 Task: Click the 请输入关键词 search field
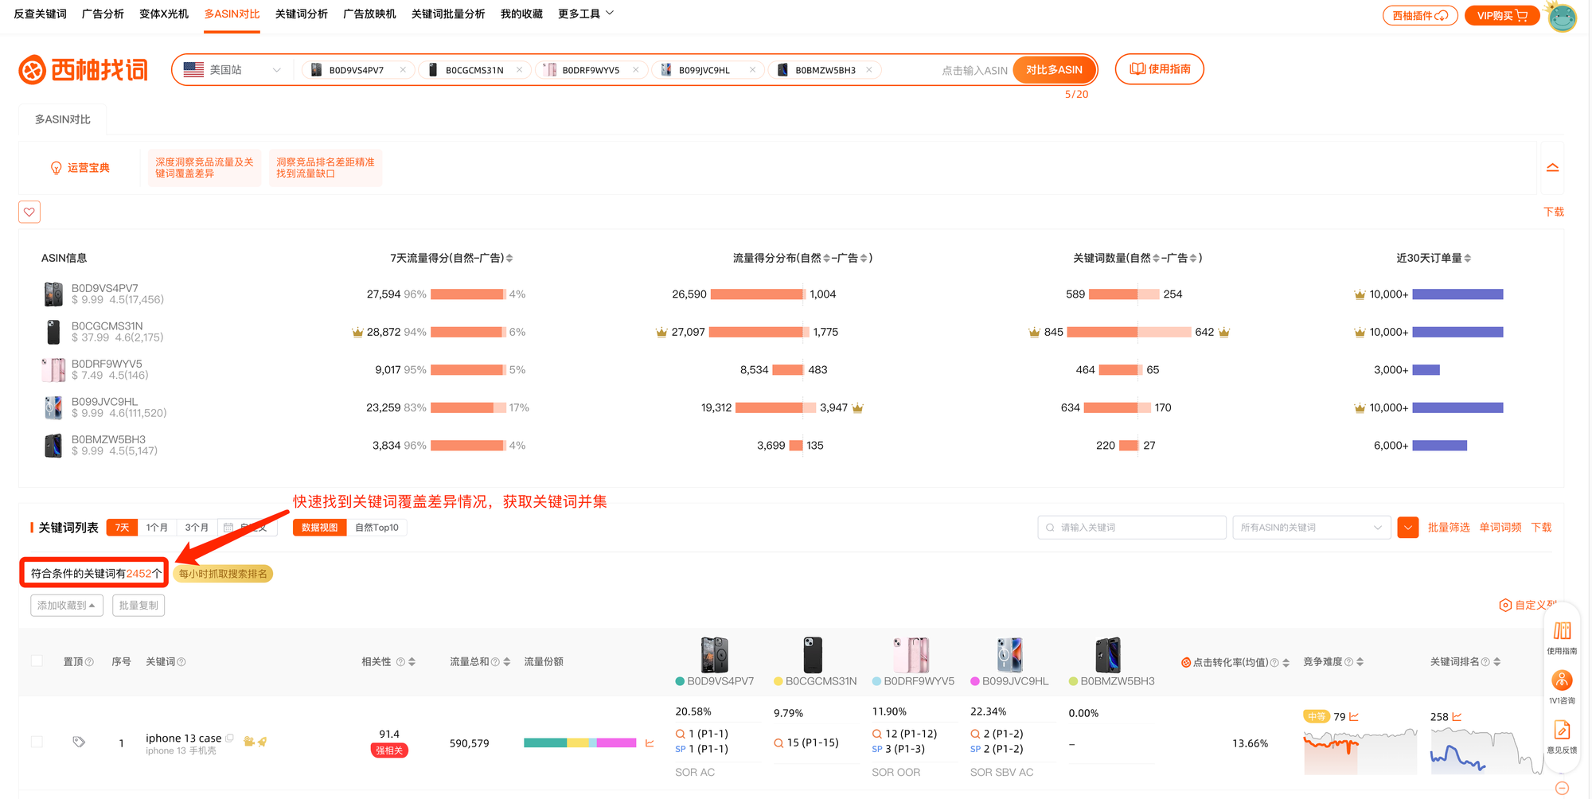pyautogui.click(x=1132, y=528)
